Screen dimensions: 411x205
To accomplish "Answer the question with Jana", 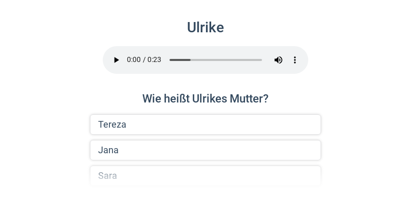I will point(206,150).
